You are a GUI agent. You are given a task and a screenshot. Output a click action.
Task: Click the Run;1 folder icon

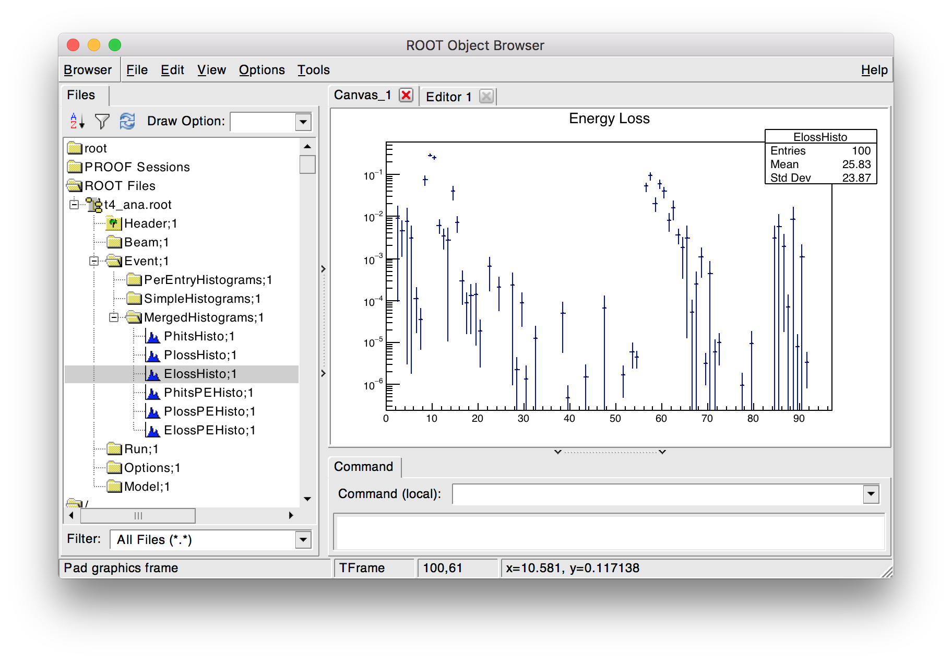tap(114, 449)
